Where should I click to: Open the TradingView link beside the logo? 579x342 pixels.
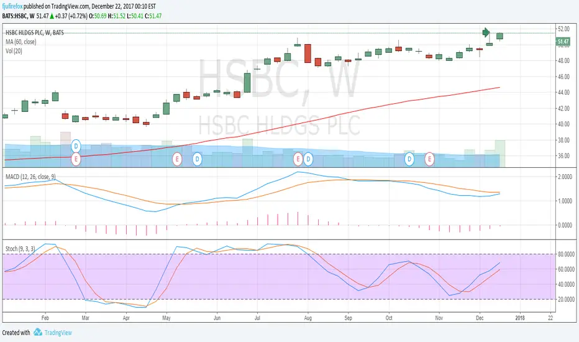(x=58, y=333)
